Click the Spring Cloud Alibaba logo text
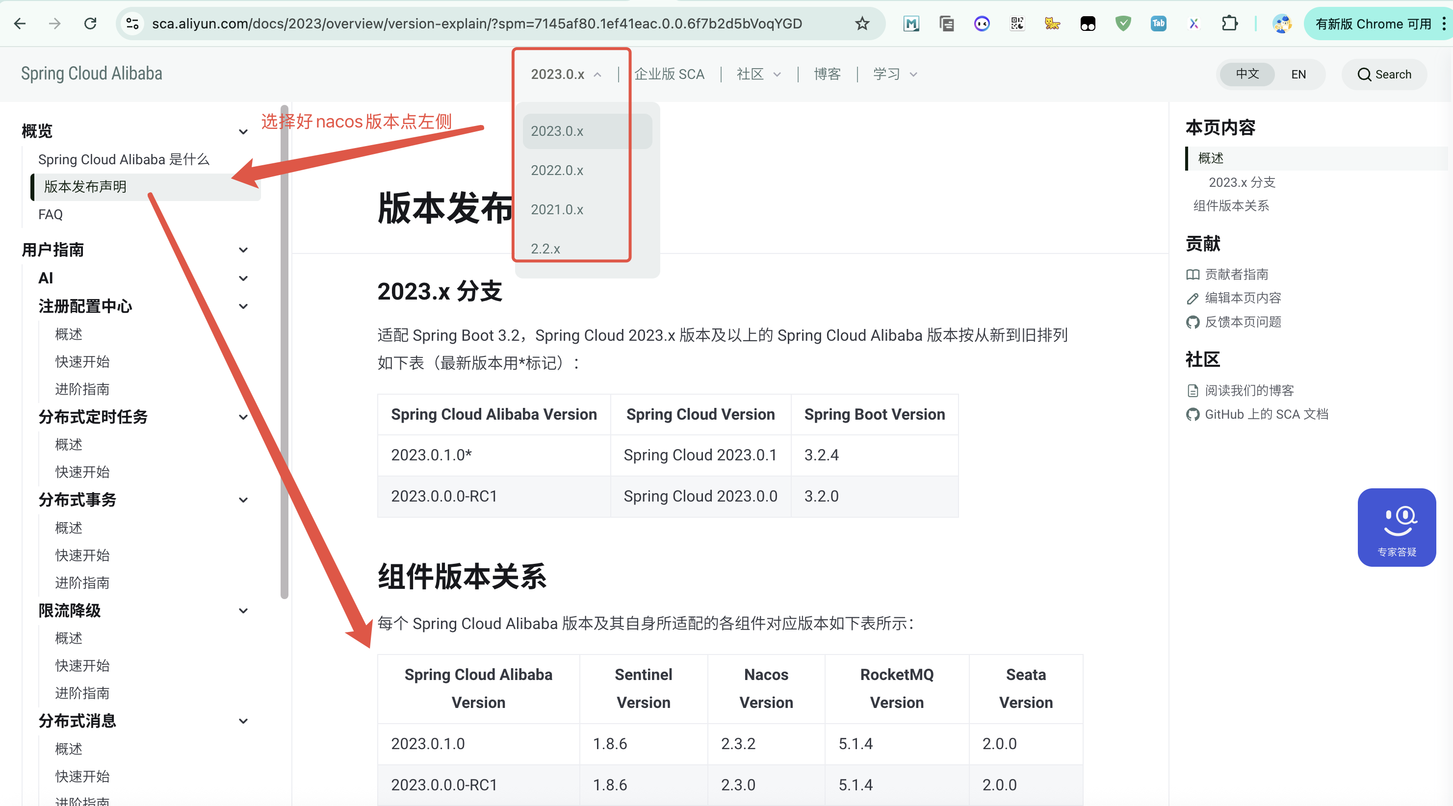 [91, 73]
